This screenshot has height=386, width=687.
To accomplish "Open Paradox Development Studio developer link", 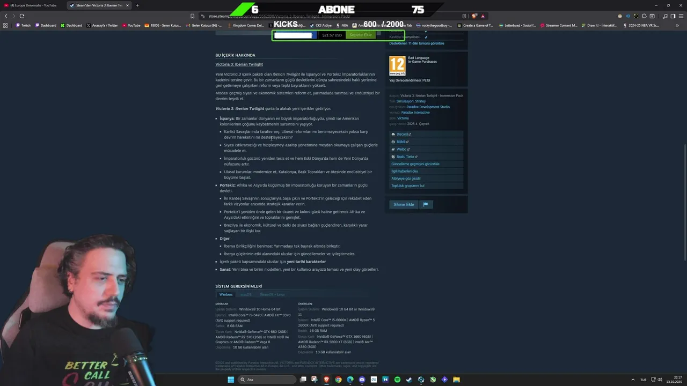I will pos(428,107).
